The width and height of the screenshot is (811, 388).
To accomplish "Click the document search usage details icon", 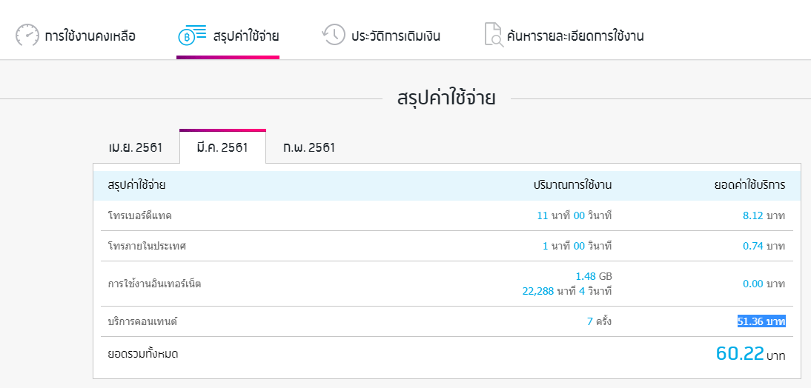I will (x=494, y=35).
